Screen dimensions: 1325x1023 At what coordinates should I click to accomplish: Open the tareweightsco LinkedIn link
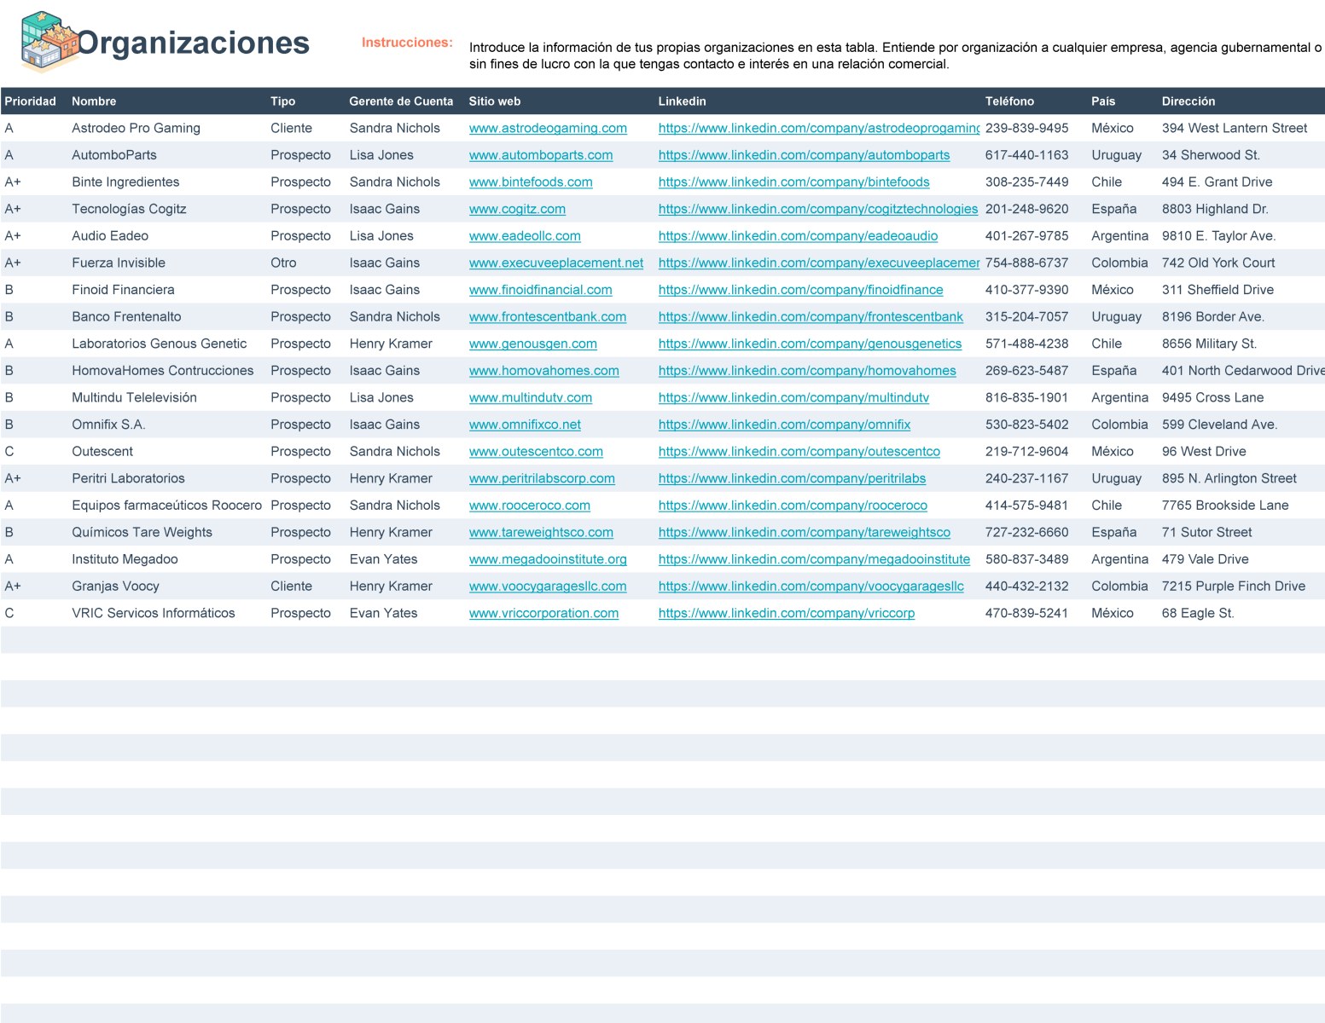click(x=805, y=533)
